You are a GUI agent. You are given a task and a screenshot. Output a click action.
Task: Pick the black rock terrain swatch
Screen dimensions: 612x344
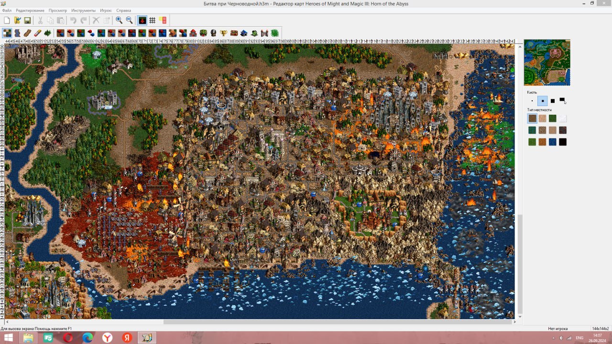(x=563, y=142)
